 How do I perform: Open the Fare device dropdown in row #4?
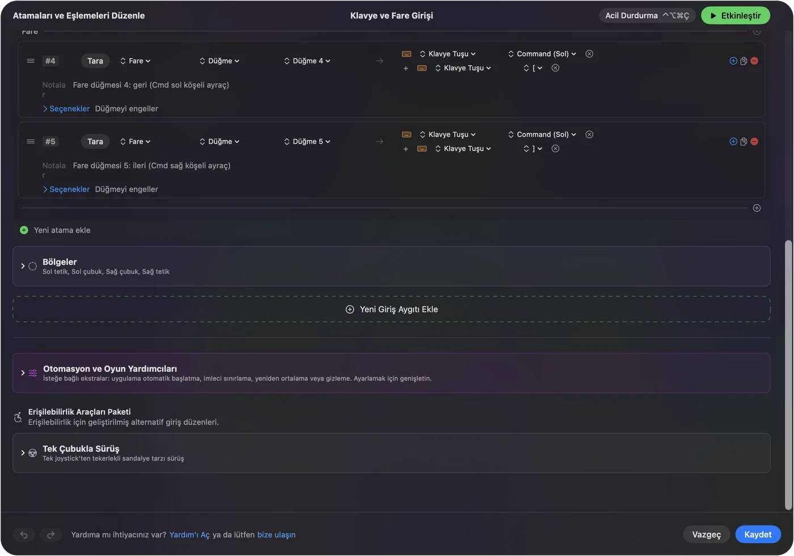[135, 61]
